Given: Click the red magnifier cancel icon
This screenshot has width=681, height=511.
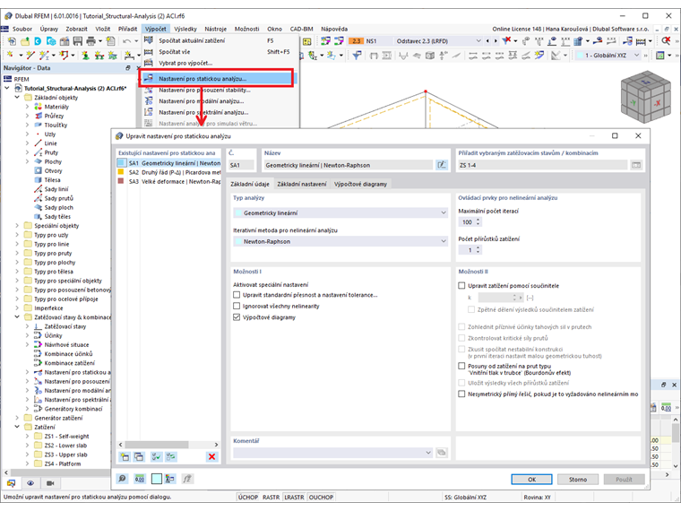Looking at the screenshot, I should [x=667, y=41].
